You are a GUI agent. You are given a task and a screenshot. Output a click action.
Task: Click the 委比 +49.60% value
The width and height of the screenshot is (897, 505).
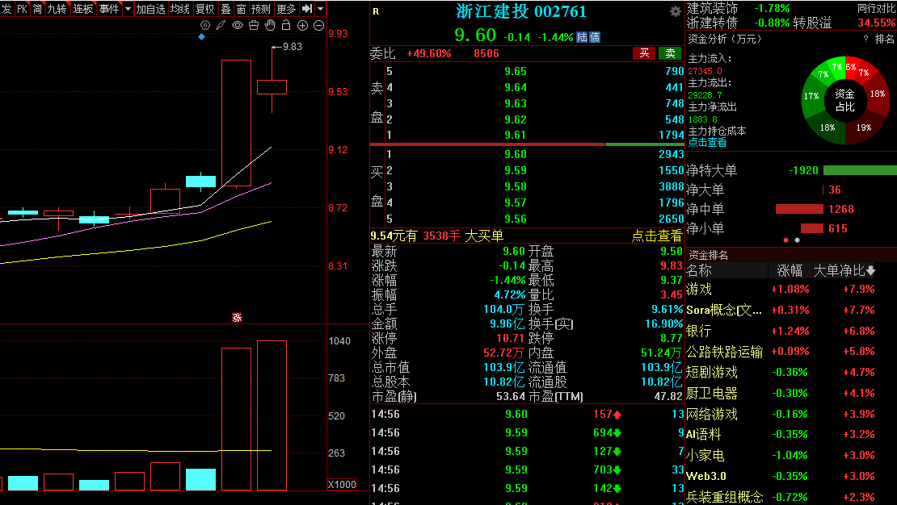click(428, 54)
